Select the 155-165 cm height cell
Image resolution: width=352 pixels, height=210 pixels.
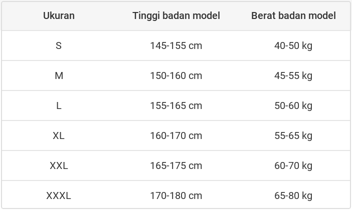176,105
